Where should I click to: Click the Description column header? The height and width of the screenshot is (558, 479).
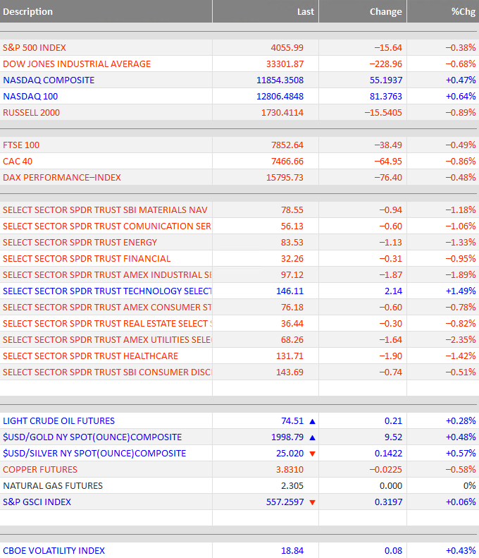106,11
